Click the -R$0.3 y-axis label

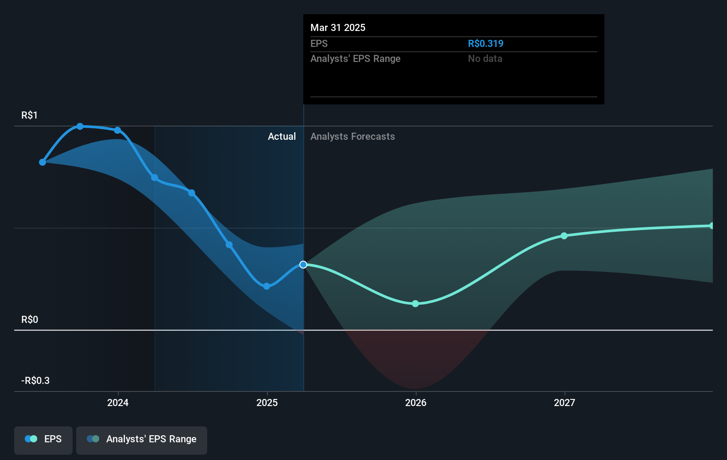click(35, 380)
